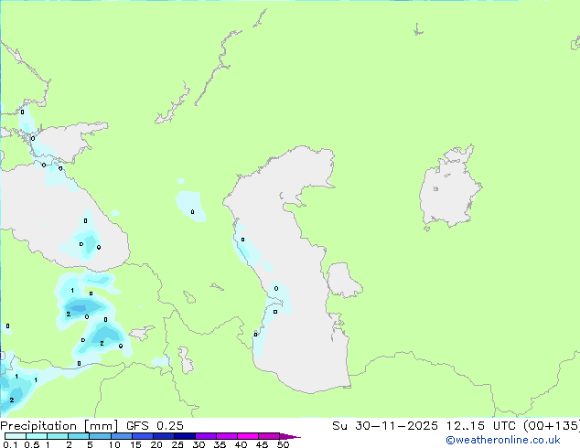Select the 2–5 mm legend color swatch

click(80, 436)
